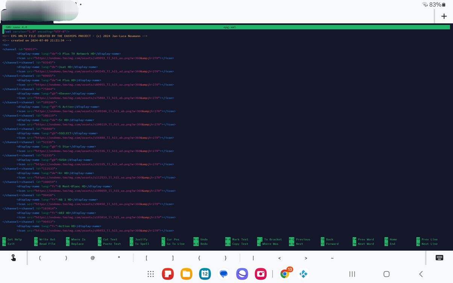Screen dimensions: 453x283
Task: Place cursor on channel id "89053" line
Action: click(x=20, y=49)
